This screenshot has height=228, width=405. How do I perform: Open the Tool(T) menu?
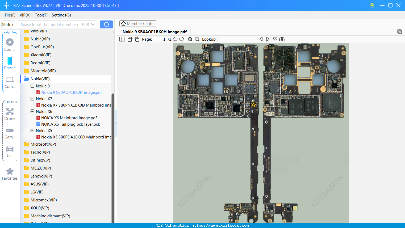41,15
